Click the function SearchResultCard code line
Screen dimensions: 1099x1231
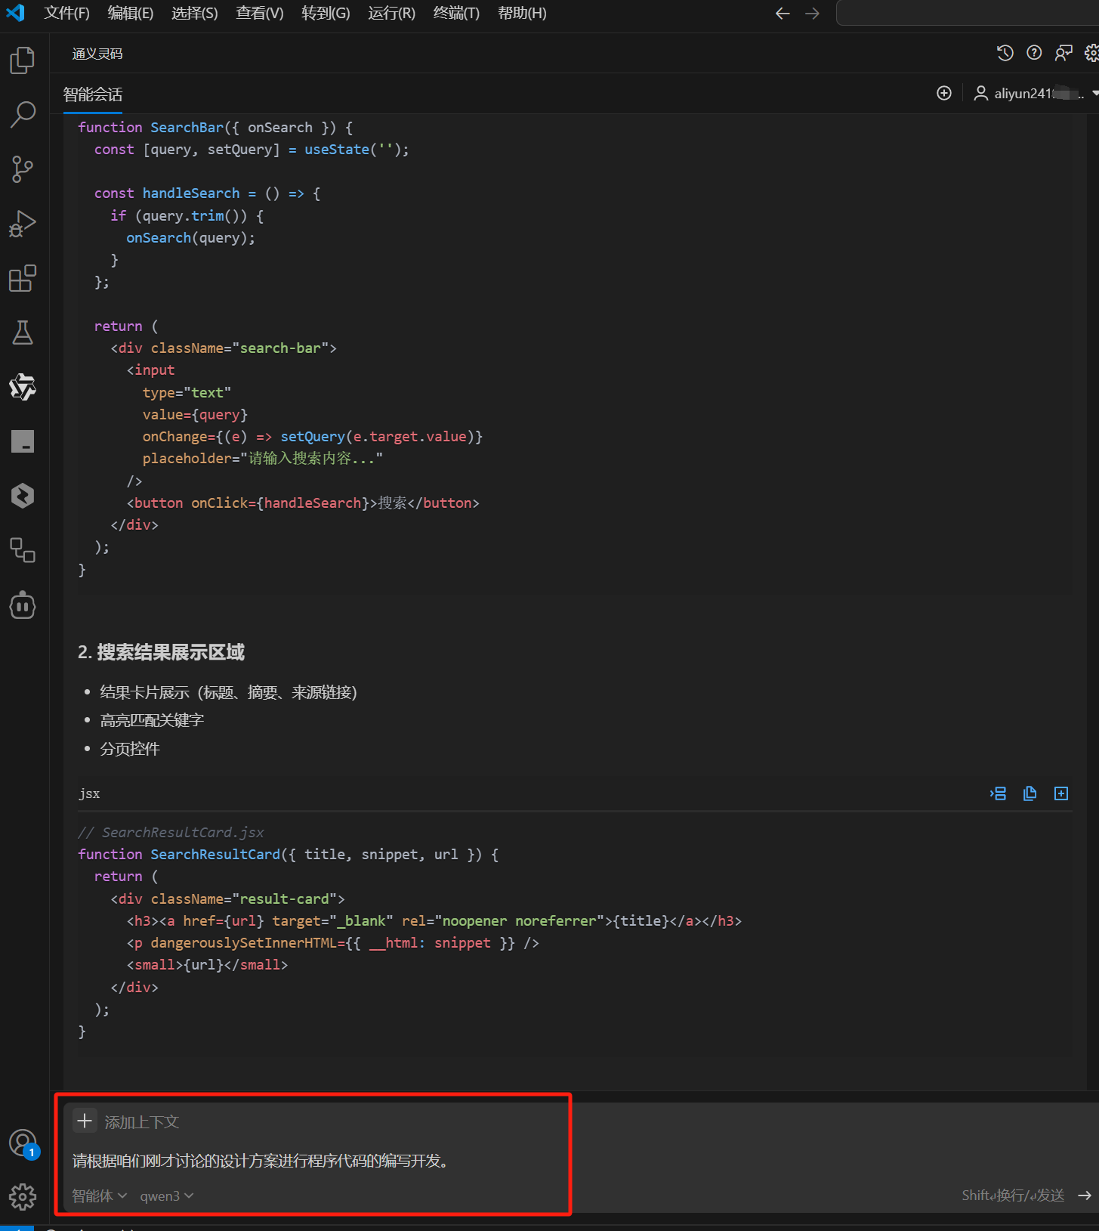pos(288,854)
